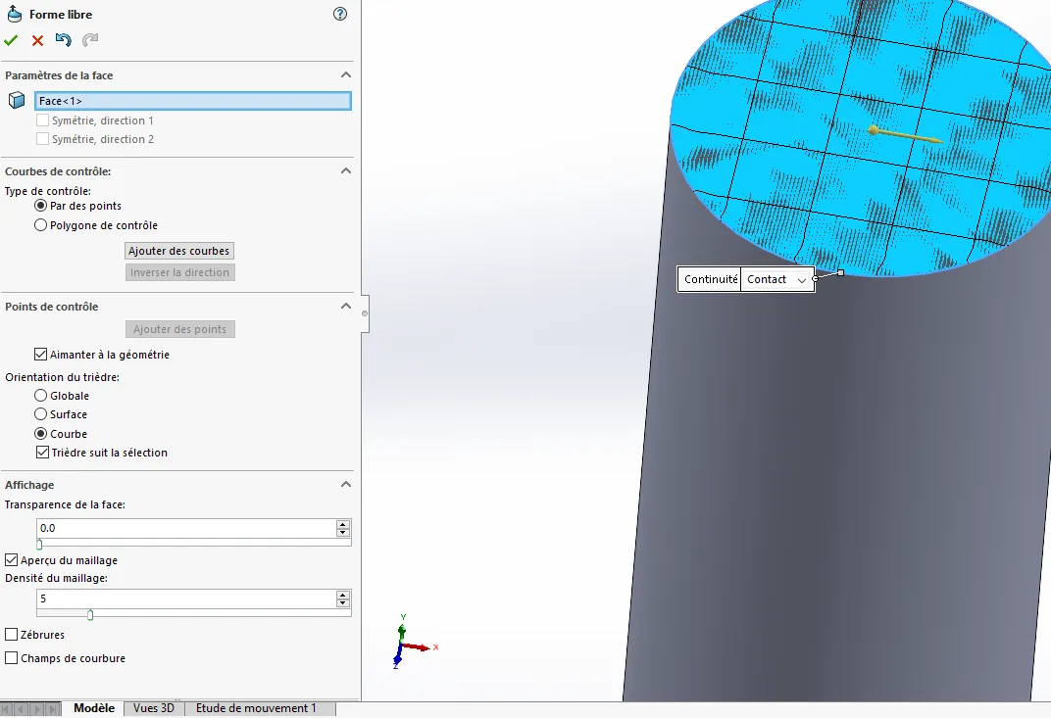Image resolution: width=1051 pixels, height=718 pixels.
Task: Select Par des points control type
Action: point(41,206)
